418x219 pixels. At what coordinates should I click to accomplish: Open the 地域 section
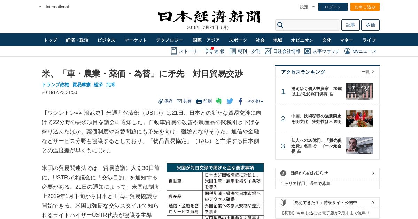click(278, 40)
